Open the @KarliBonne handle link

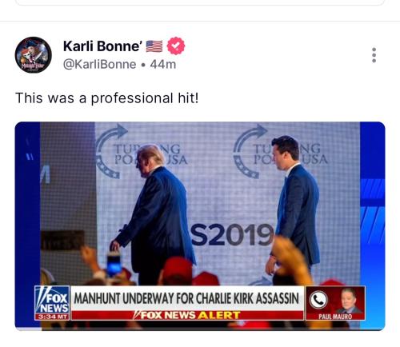coord(99,65)
